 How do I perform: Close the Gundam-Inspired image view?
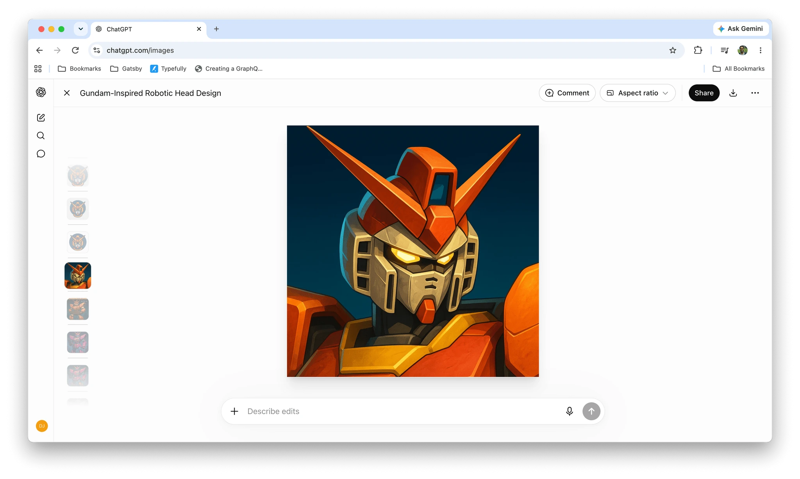(67, 93)
